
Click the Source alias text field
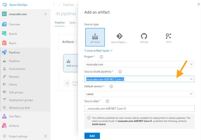point(139,109)
